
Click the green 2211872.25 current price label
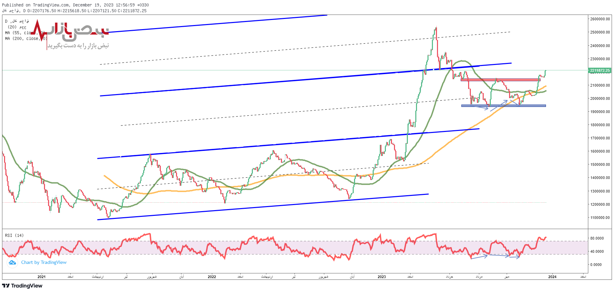(599, 71)
